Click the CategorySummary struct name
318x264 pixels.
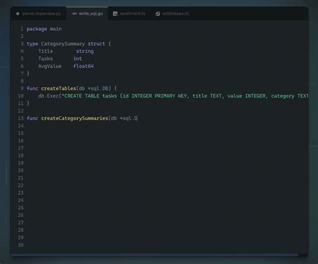(63, 44)
